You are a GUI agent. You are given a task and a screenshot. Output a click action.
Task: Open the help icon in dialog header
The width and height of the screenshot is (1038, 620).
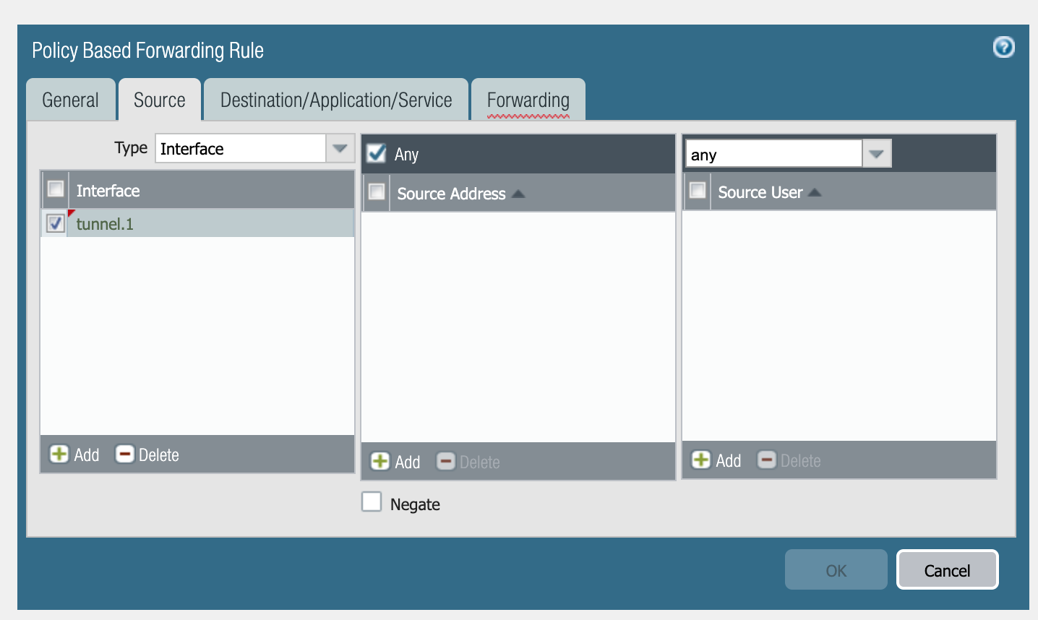point(1003,48)
